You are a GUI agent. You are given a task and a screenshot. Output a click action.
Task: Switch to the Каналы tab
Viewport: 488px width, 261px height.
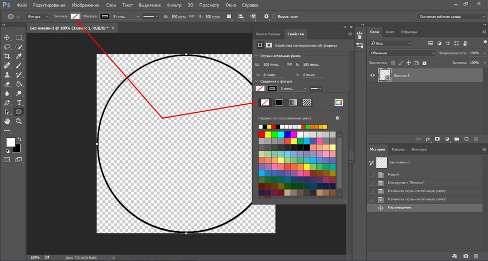[398, 149]
